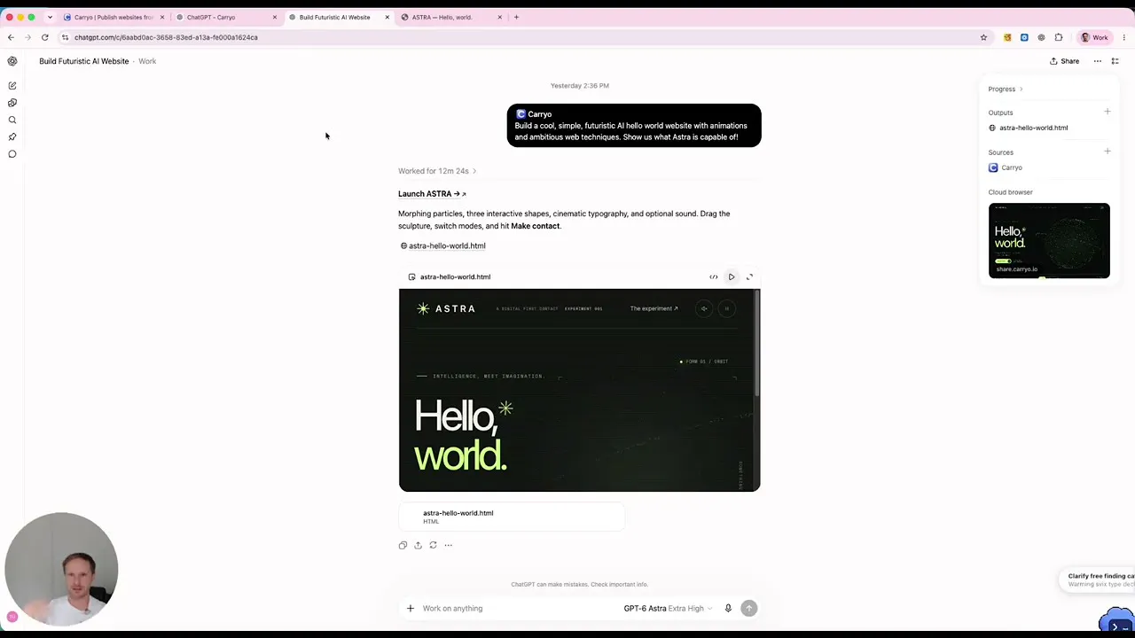
Task: Open the ChatGPT logo sidebar icon
Action: click(x=12, y=61)
